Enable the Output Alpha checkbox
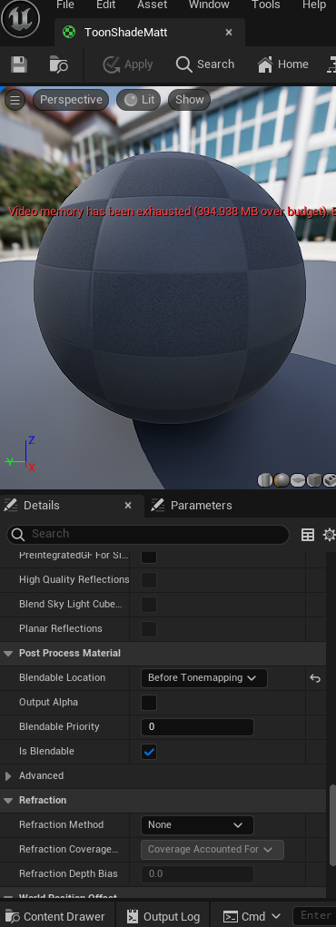 pyautogui.click(x=149, y=703)
